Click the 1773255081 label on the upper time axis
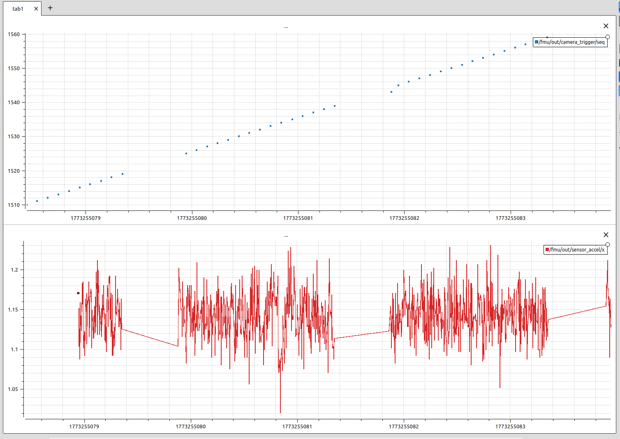 (x=298, y=218)
